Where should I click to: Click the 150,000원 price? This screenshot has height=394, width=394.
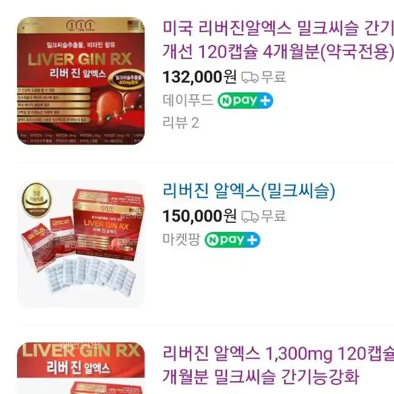(200, 216)
